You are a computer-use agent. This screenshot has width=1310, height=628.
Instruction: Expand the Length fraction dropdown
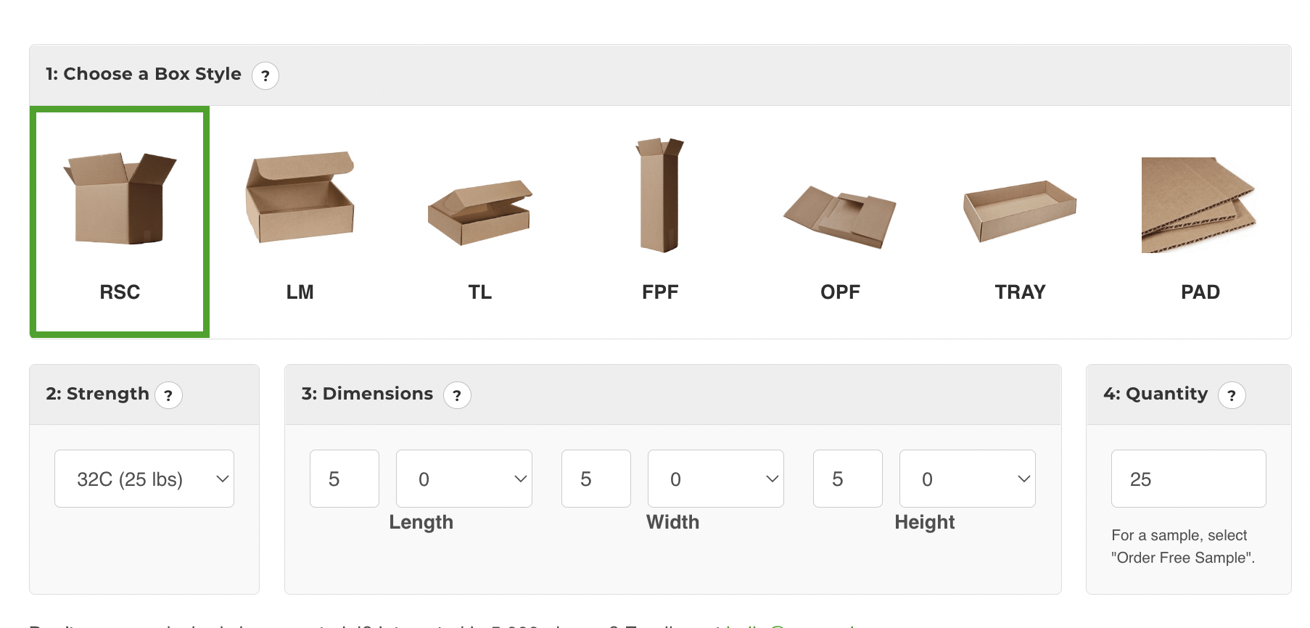coord(464,479)
